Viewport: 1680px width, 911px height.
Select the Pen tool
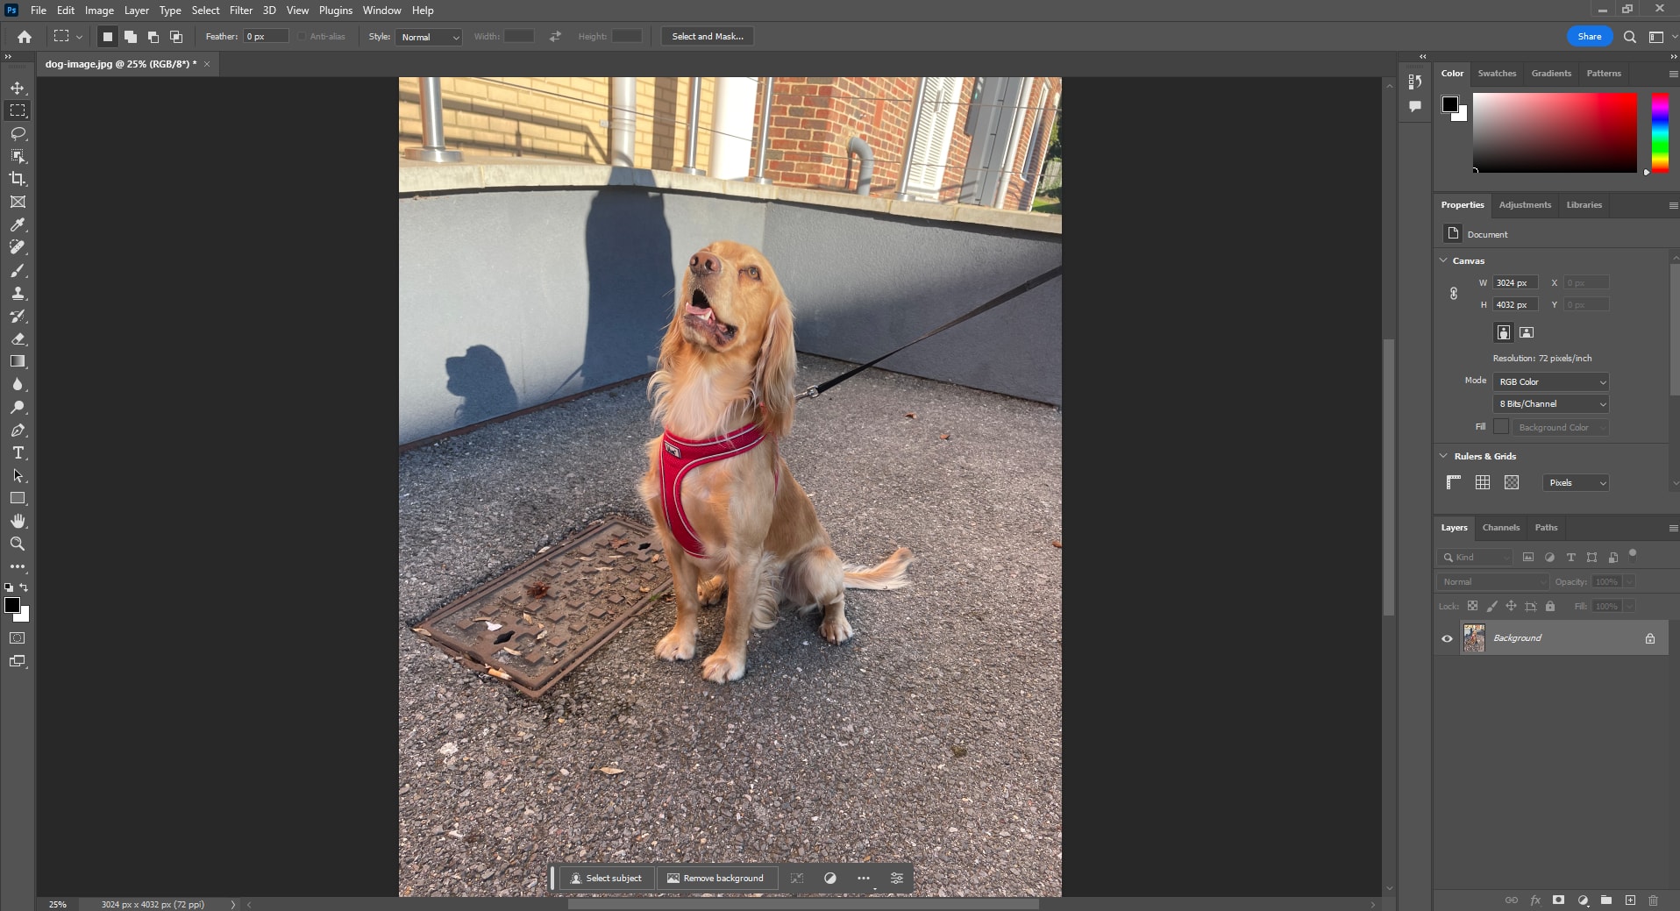click(x=18, y=430)
